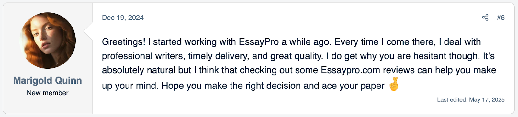Click the speech-bubble pointer beside the avatar
The image size is (518, 117).
coord(88,31)
